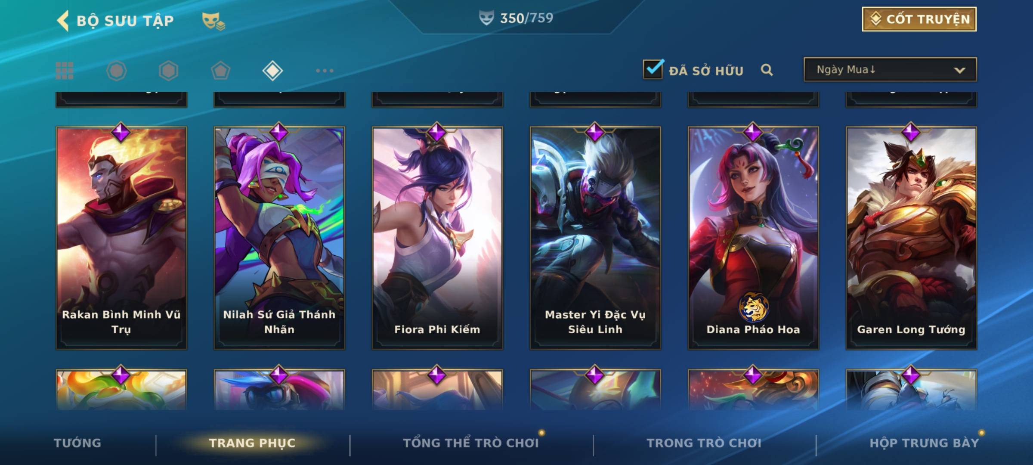Select the diamond rarity filter icon
The width and height of the screenshot is (1033, 465).
(272, 71)
